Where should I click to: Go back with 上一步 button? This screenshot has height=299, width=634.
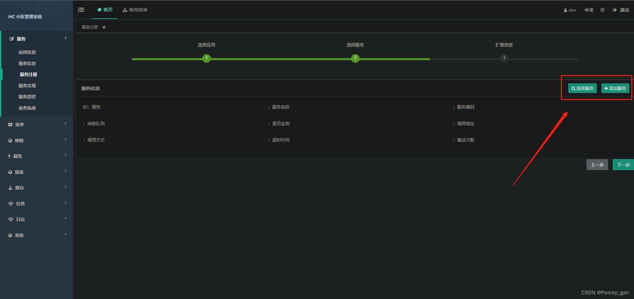click(597, 165)
